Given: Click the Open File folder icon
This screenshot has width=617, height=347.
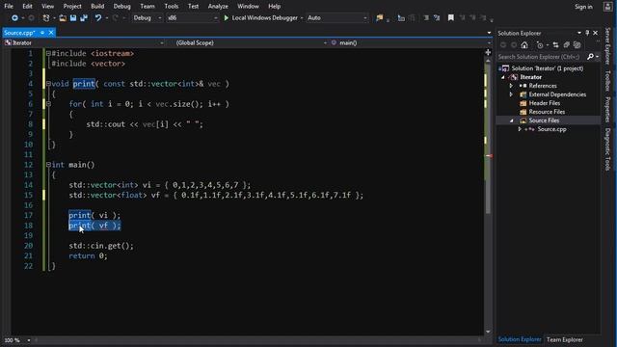Looking at the screenshot, I should (x=63, y=17).
